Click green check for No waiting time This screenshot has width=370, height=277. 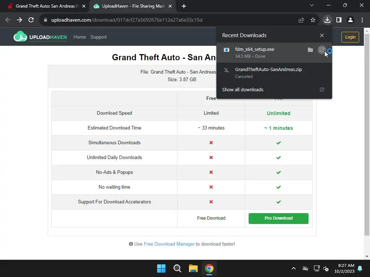point(279,187)
